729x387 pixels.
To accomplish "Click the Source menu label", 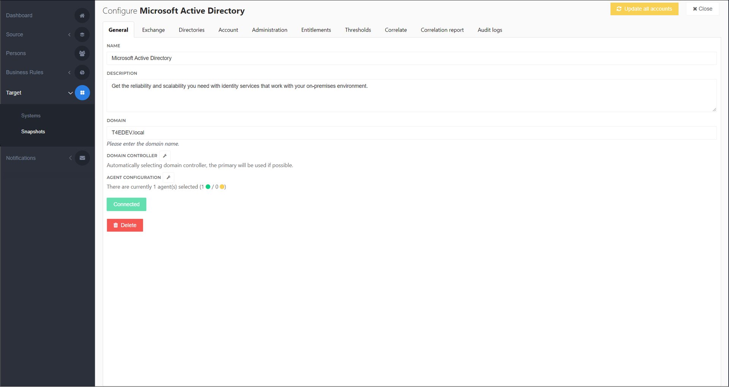I will click(x=15, y=35).
